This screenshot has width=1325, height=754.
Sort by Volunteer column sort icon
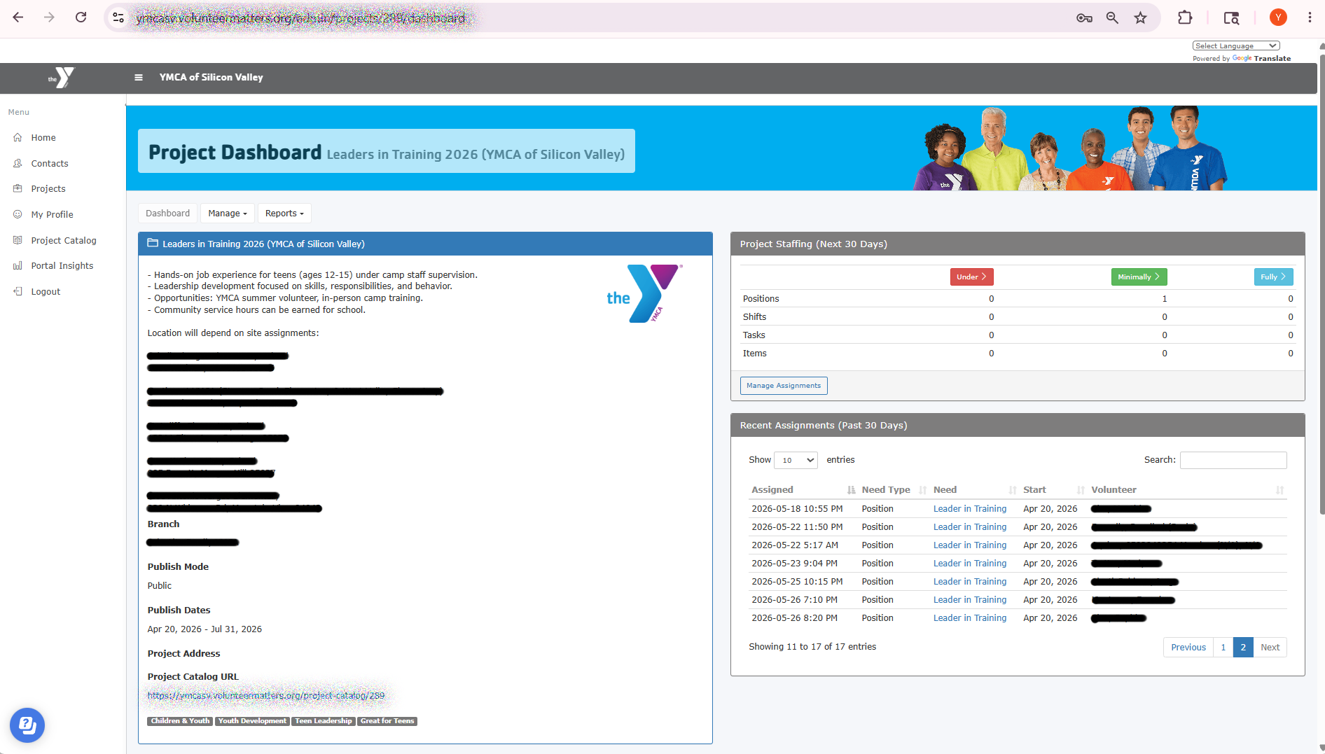click(x=1279, y=490)
